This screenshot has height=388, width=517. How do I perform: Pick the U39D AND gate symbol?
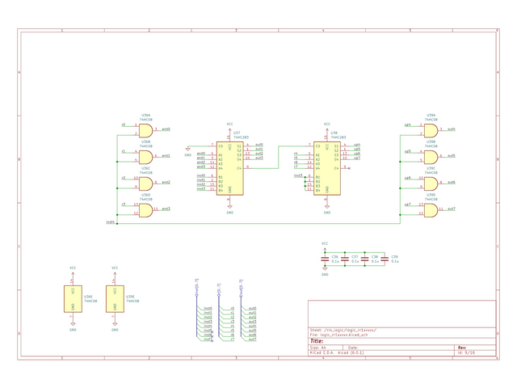431,209
